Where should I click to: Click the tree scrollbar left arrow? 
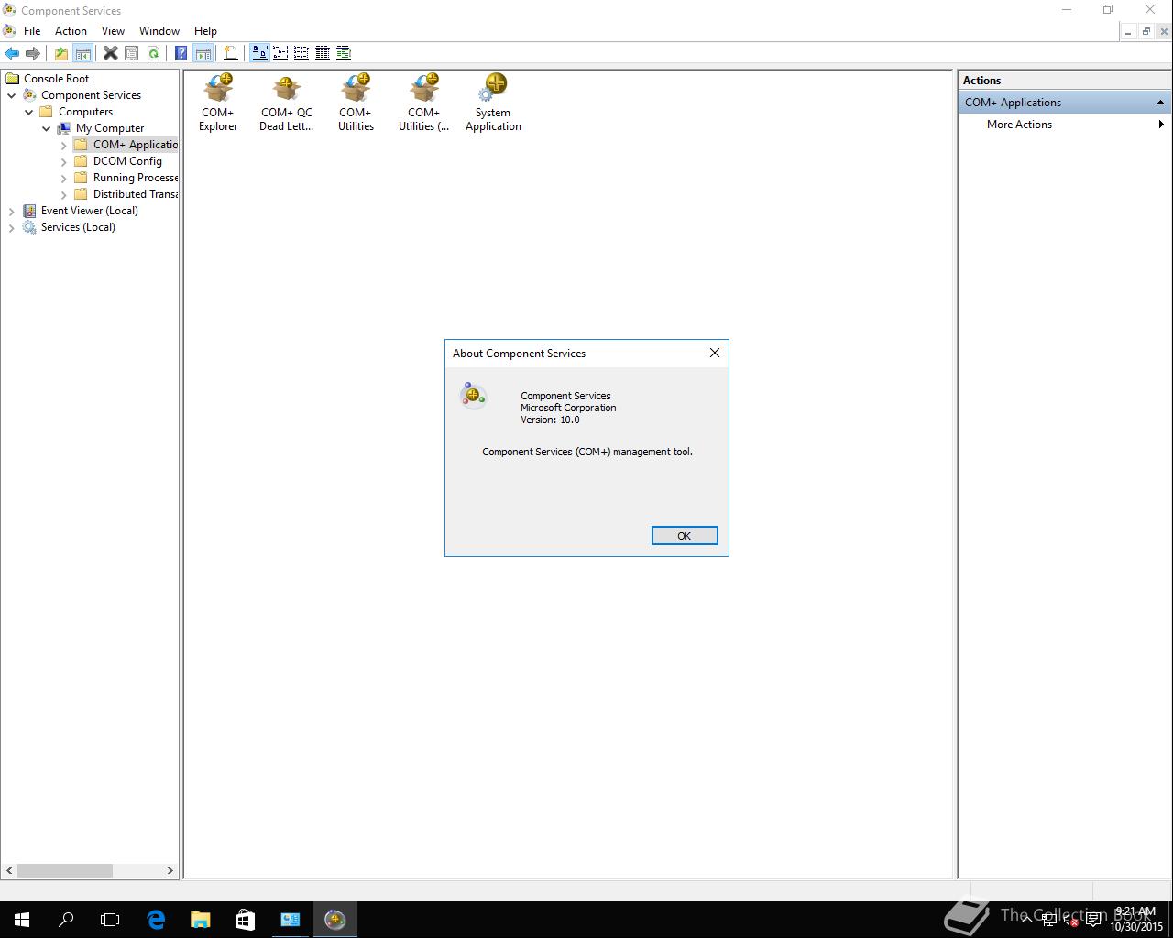tap(10, 870)
